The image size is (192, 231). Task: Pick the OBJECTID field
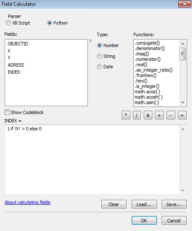tap(18, 44)
